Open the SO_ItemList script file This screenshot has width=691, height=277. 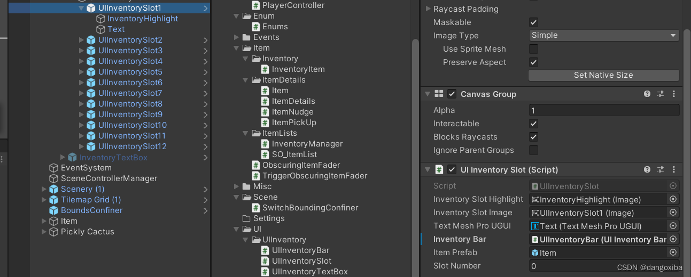pos(289,154)
